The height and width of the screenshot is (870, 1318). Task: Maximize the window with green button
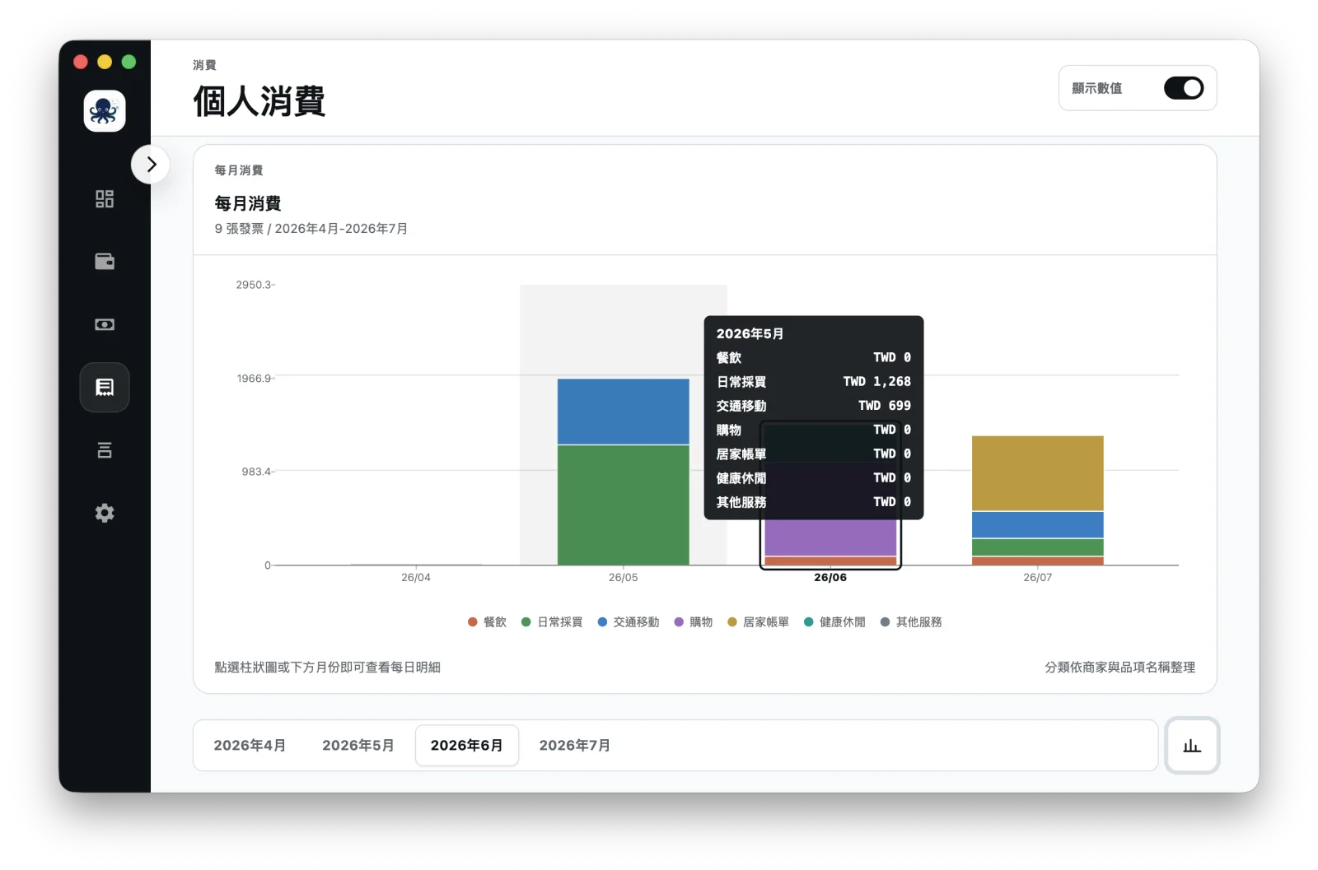(x=129, y=62)
